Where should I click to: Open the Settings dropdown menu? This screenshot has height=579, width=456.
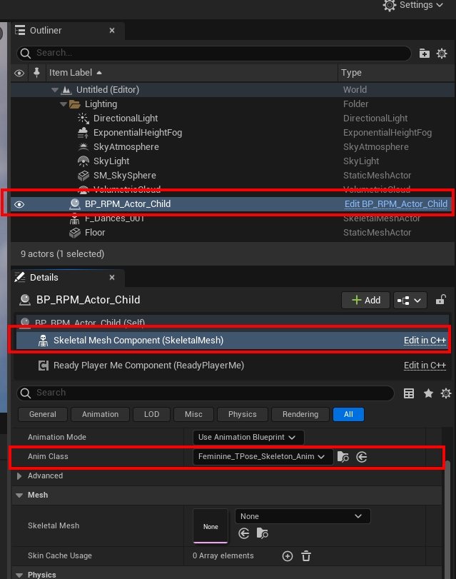pos(412,5)
